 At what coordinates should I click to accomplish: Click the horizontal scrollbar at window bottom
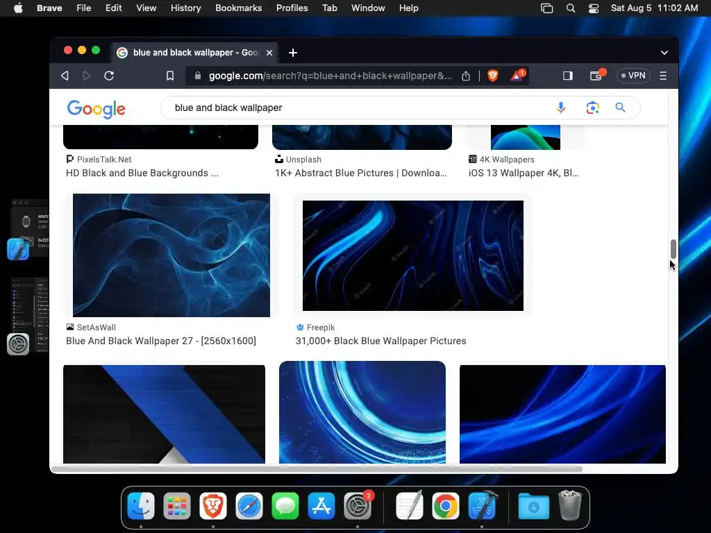(x=317, y=469)
